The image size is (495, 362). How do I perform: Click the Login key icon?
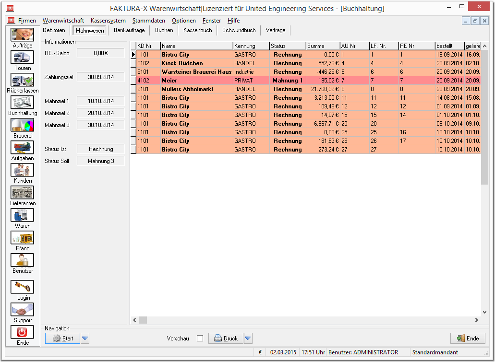coord(22,287)
